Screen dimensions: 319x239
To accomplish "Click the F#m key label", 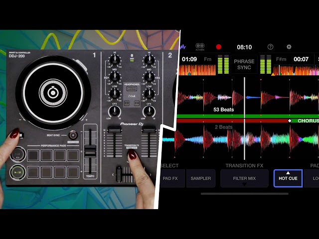I will [x=281, y=59].
